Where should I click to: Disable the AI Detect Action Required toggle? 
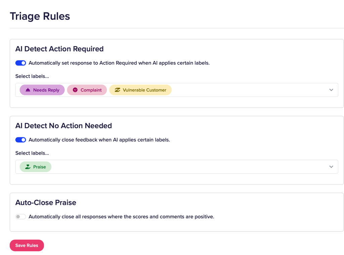(20, 63)
